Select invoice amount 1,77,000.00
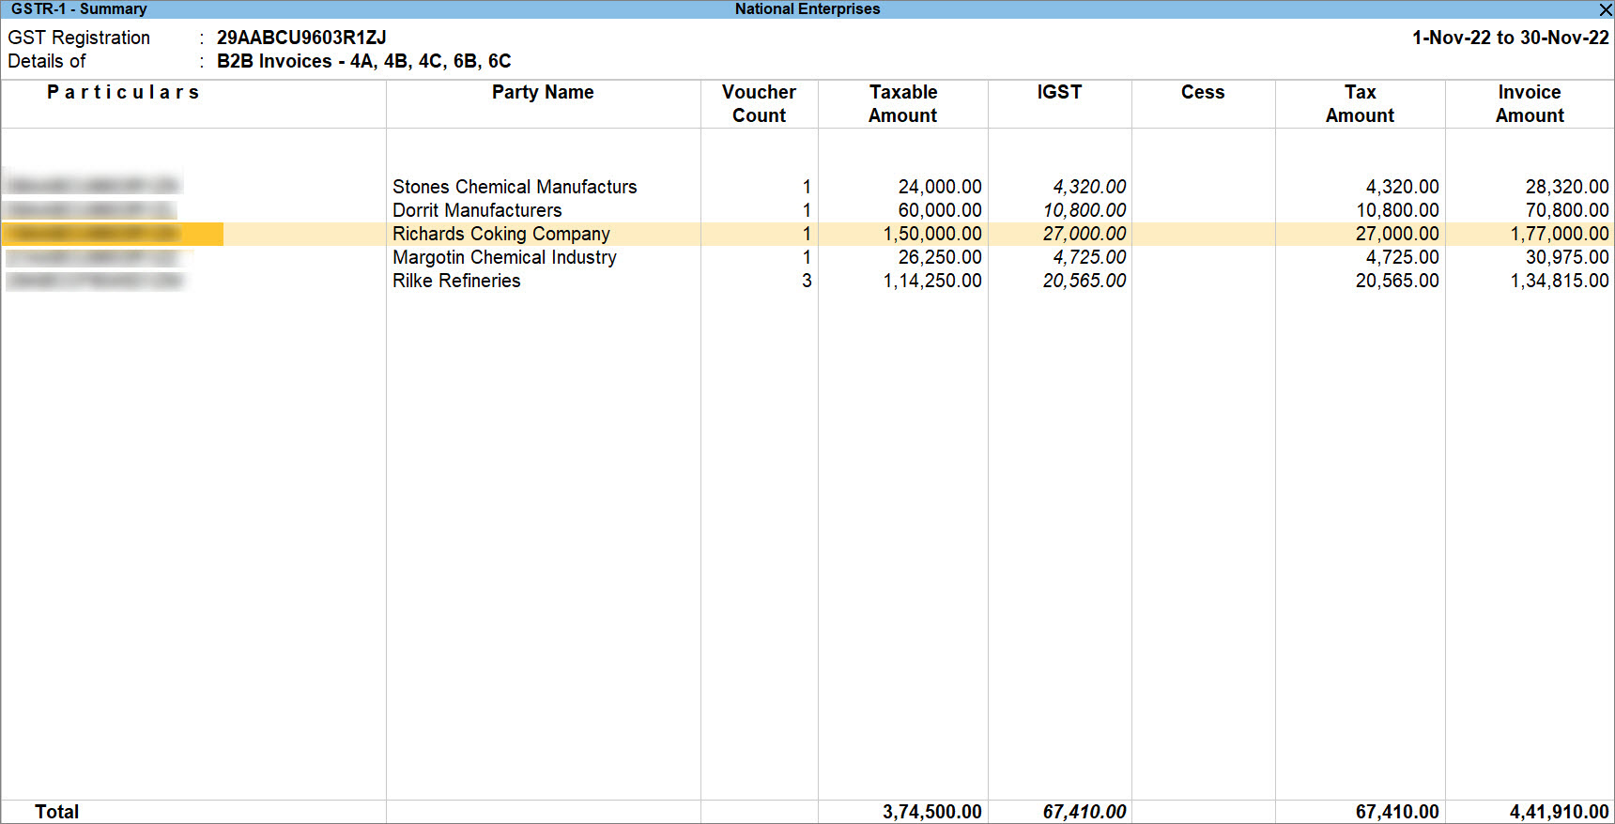Screen dimensions: 1615x824 click(x=1560, y=234)
